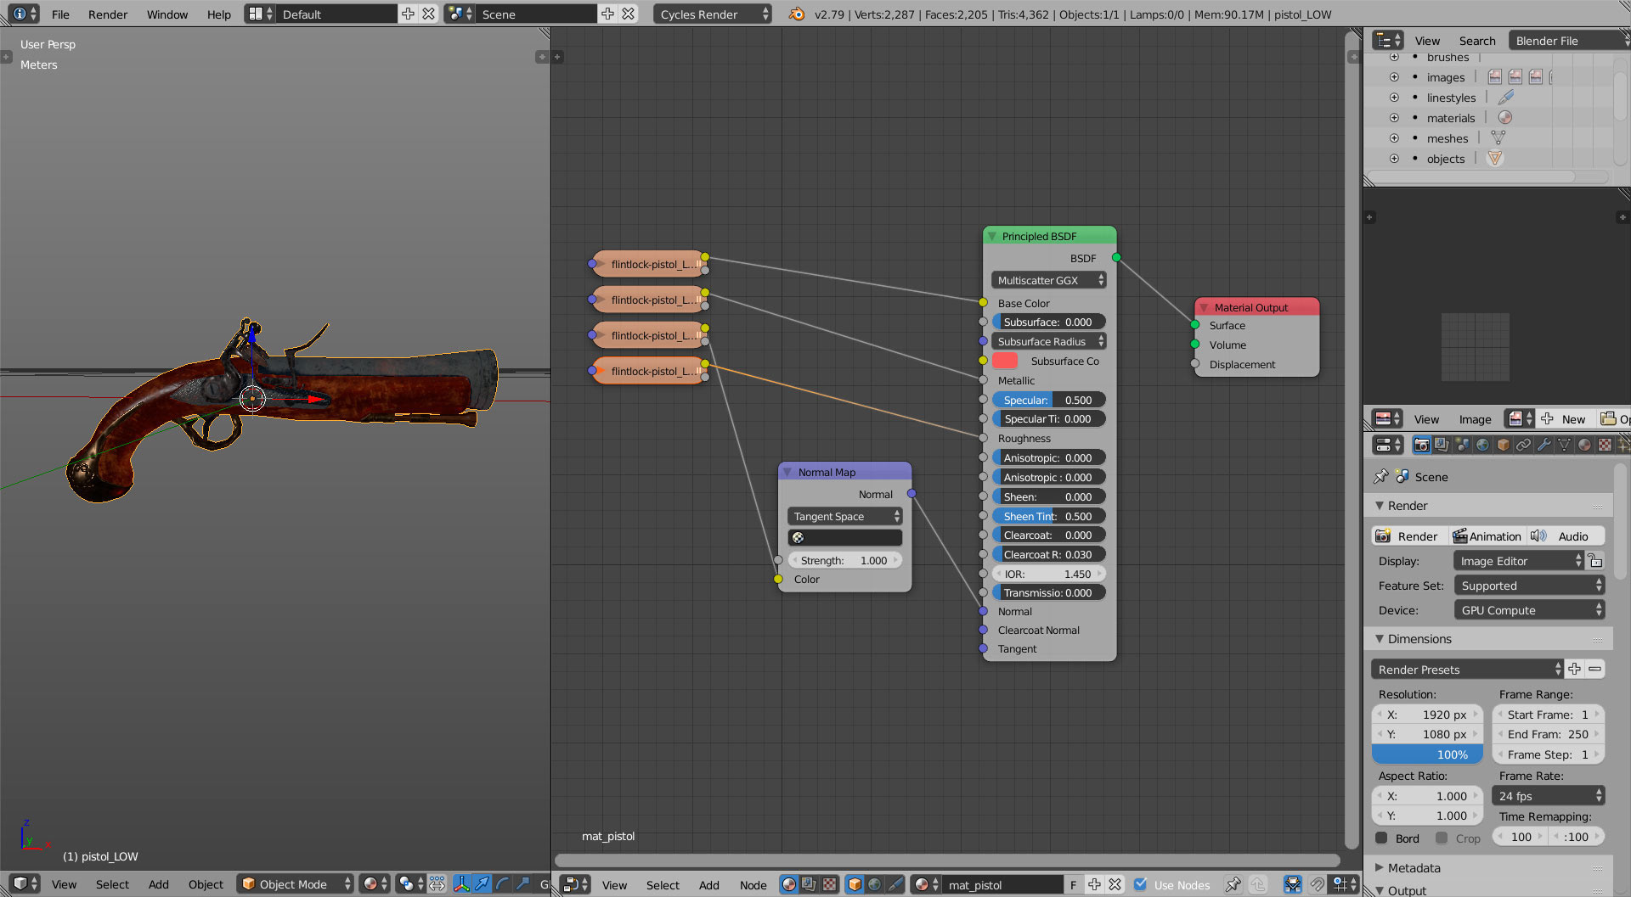
Task: Pin the node tree with pin icon
Action: pos(1233,884)
